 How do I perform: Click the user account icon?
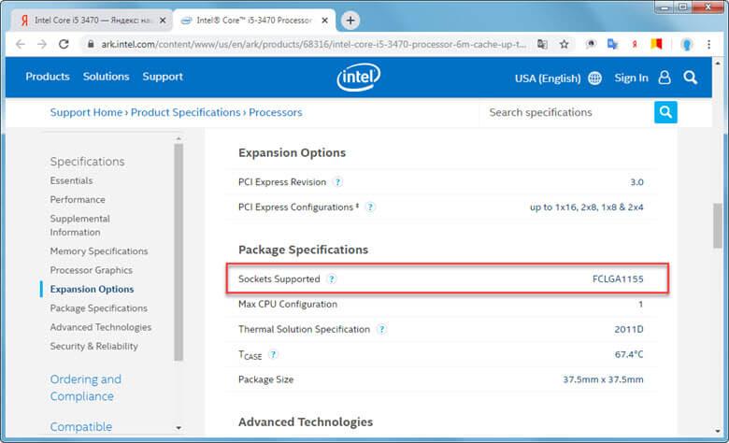(665, 78)
